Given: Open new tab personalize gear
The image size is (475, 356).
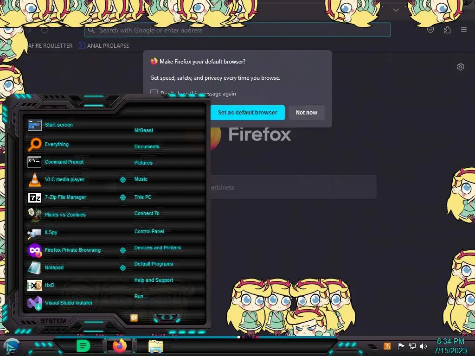Looking at the screenshot, I should (461, 67).
